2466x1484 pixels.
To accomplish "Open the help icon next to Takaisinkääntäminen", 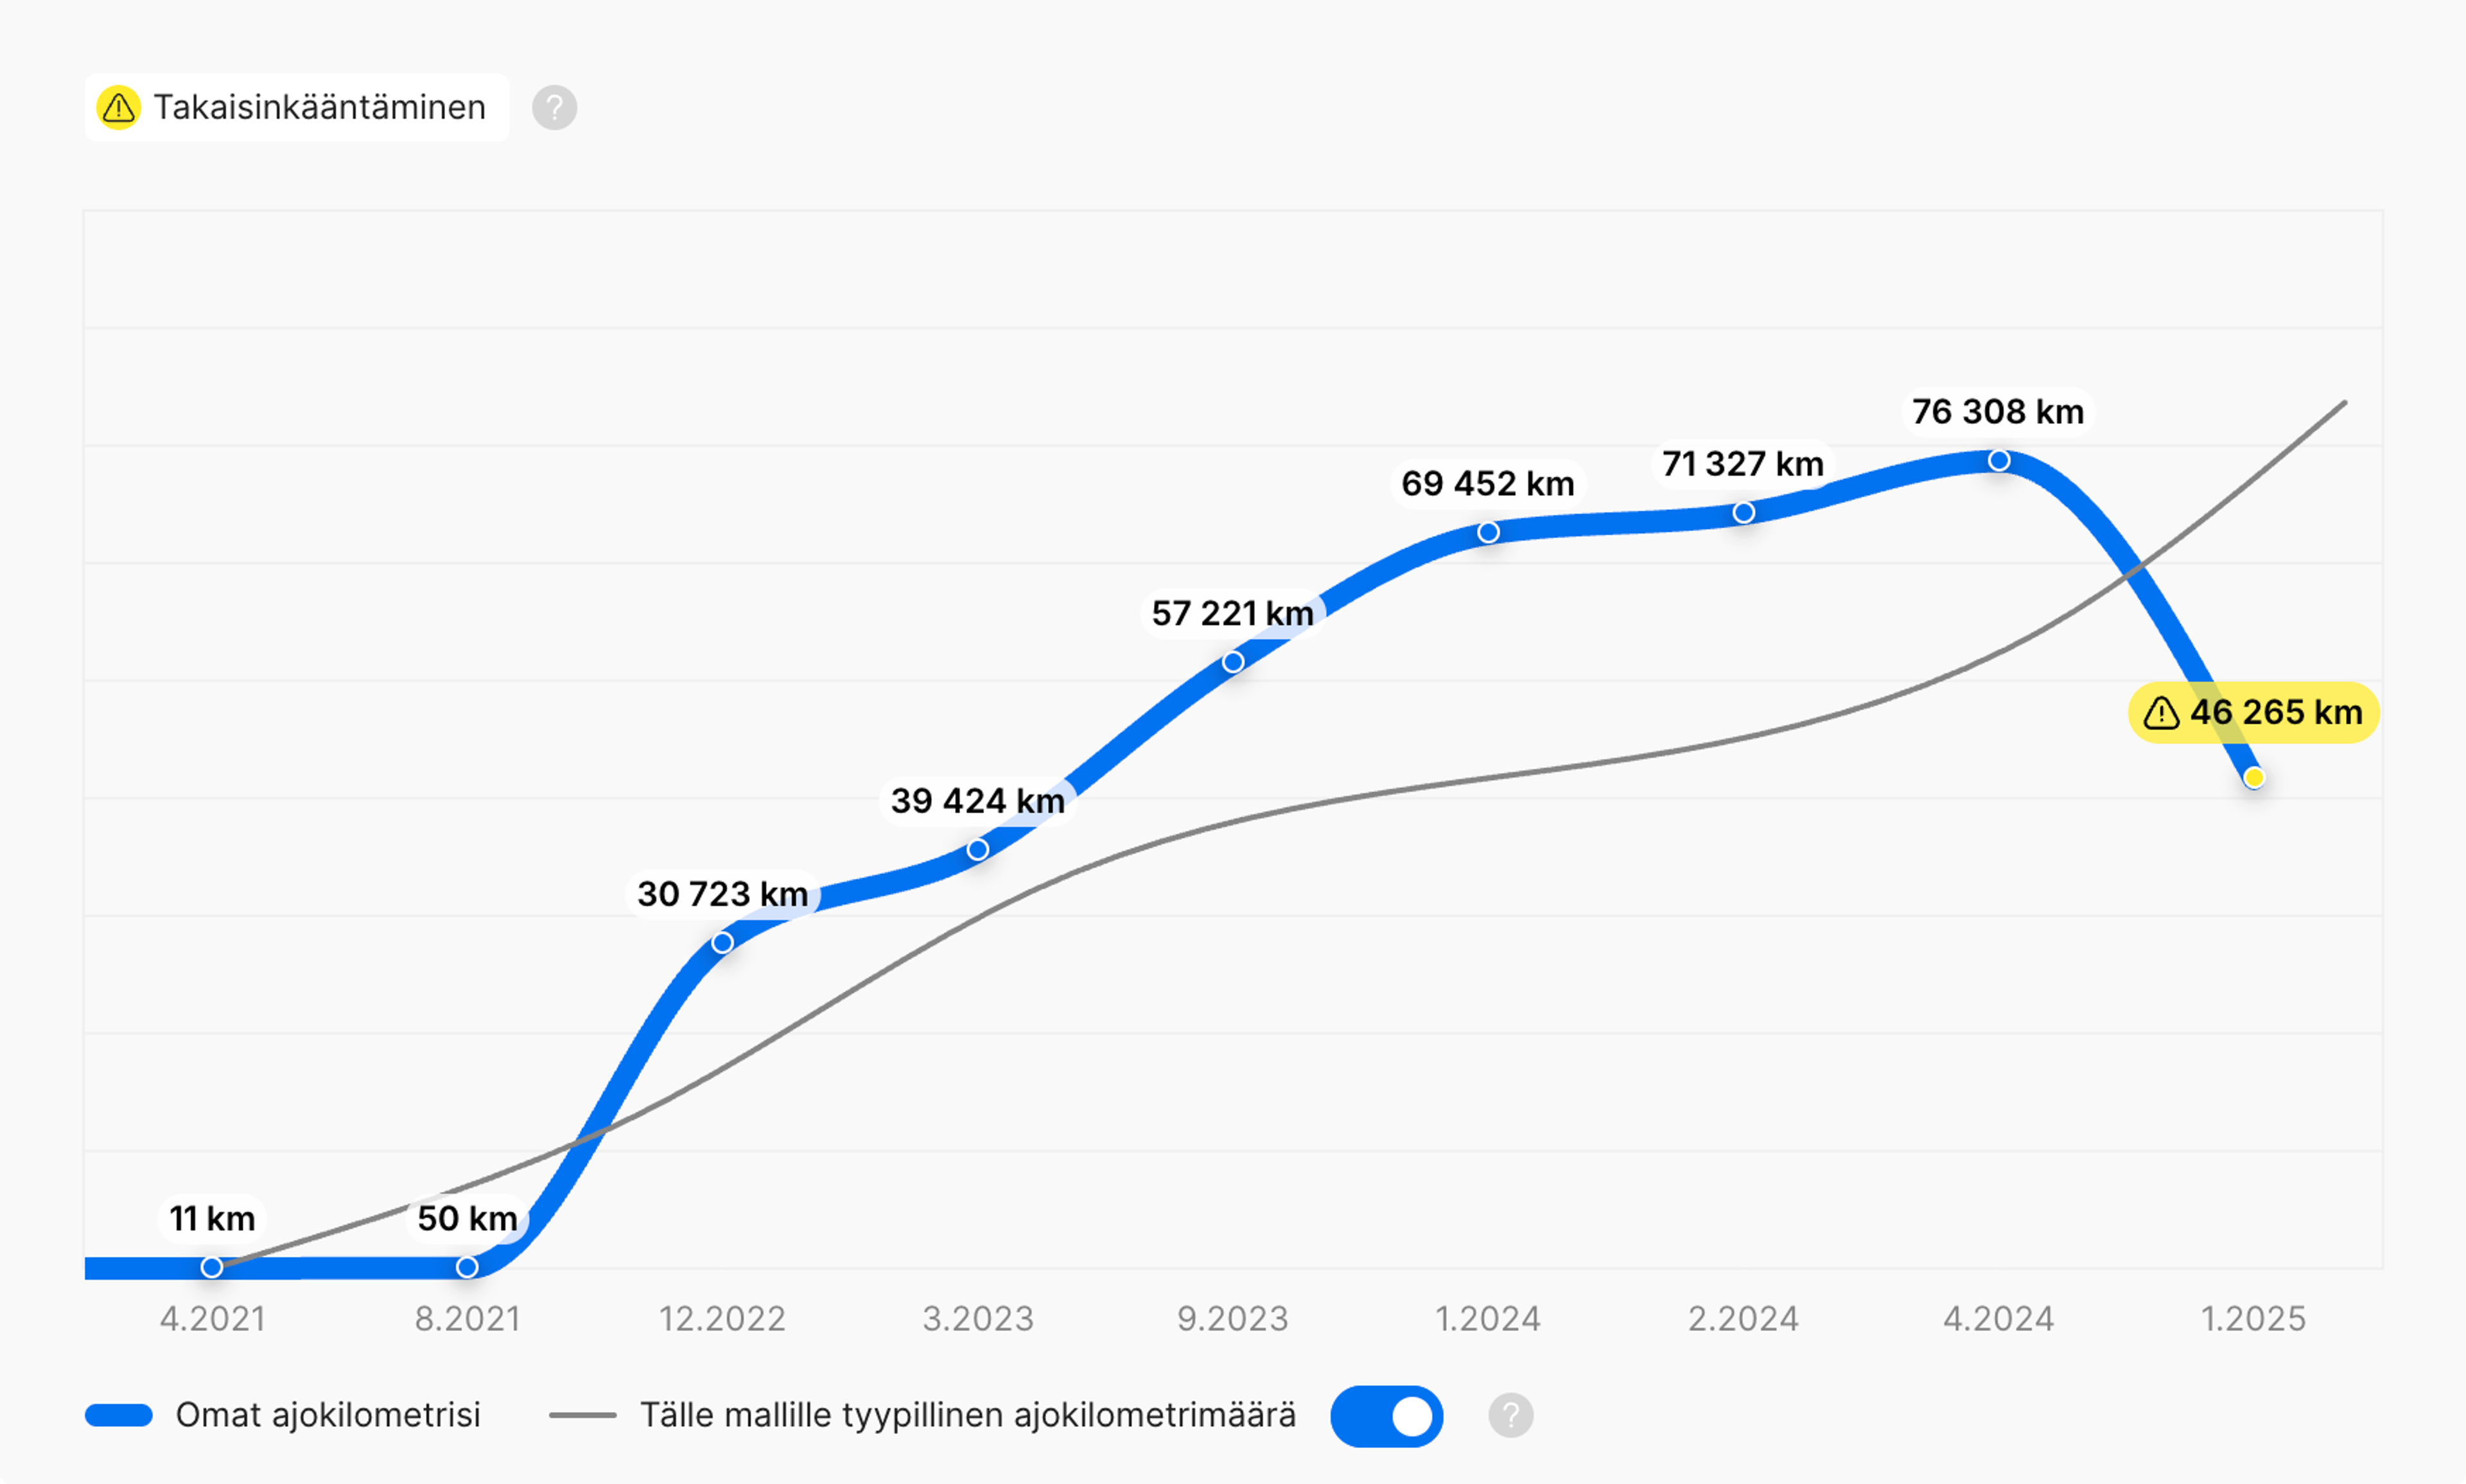I will (554, 107).
